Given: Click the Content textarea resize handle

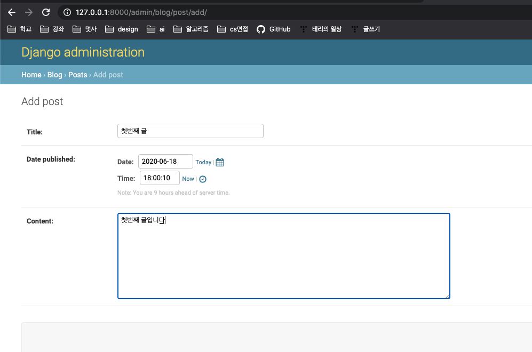Looking at the screenshot, I should [448, 297].
